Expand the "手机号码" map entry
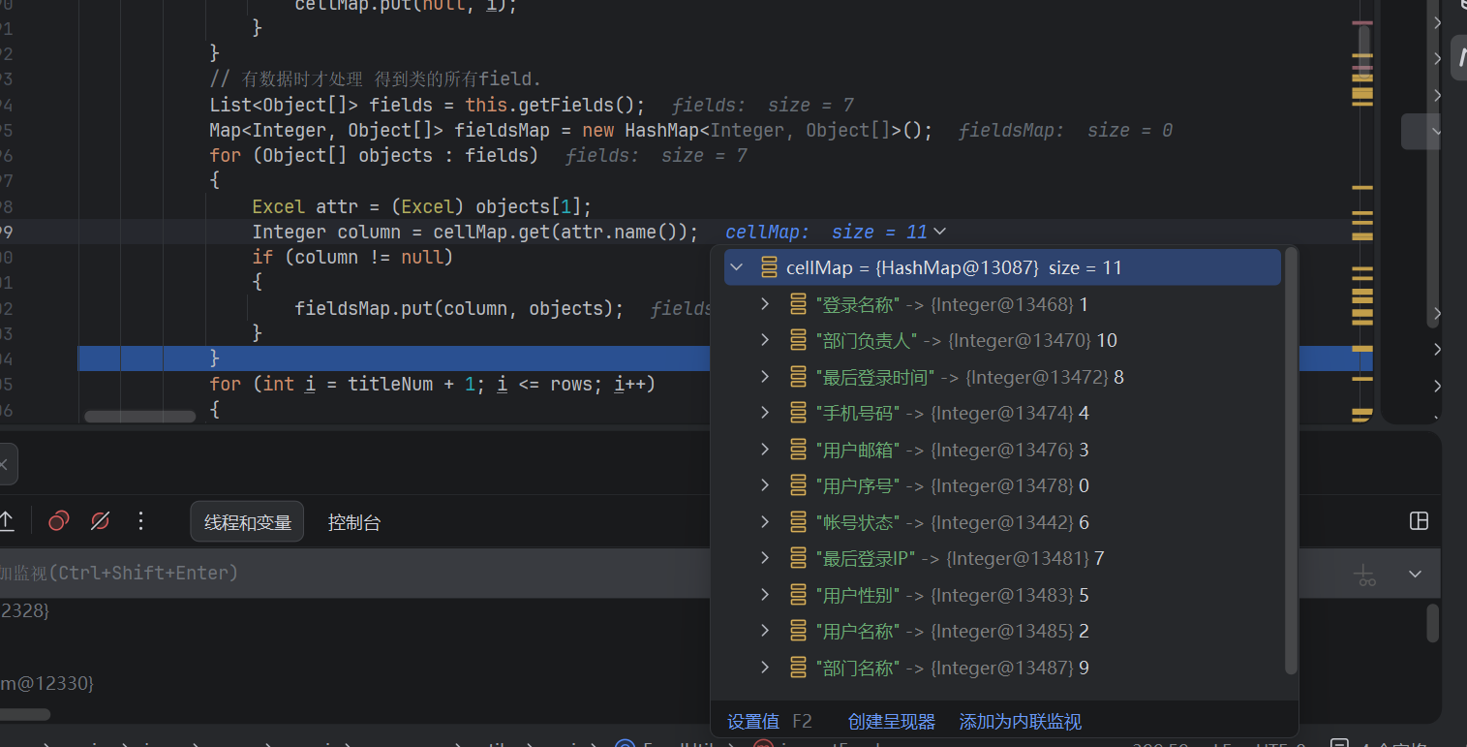The image size is (1467, 747). tap(765, 413)
